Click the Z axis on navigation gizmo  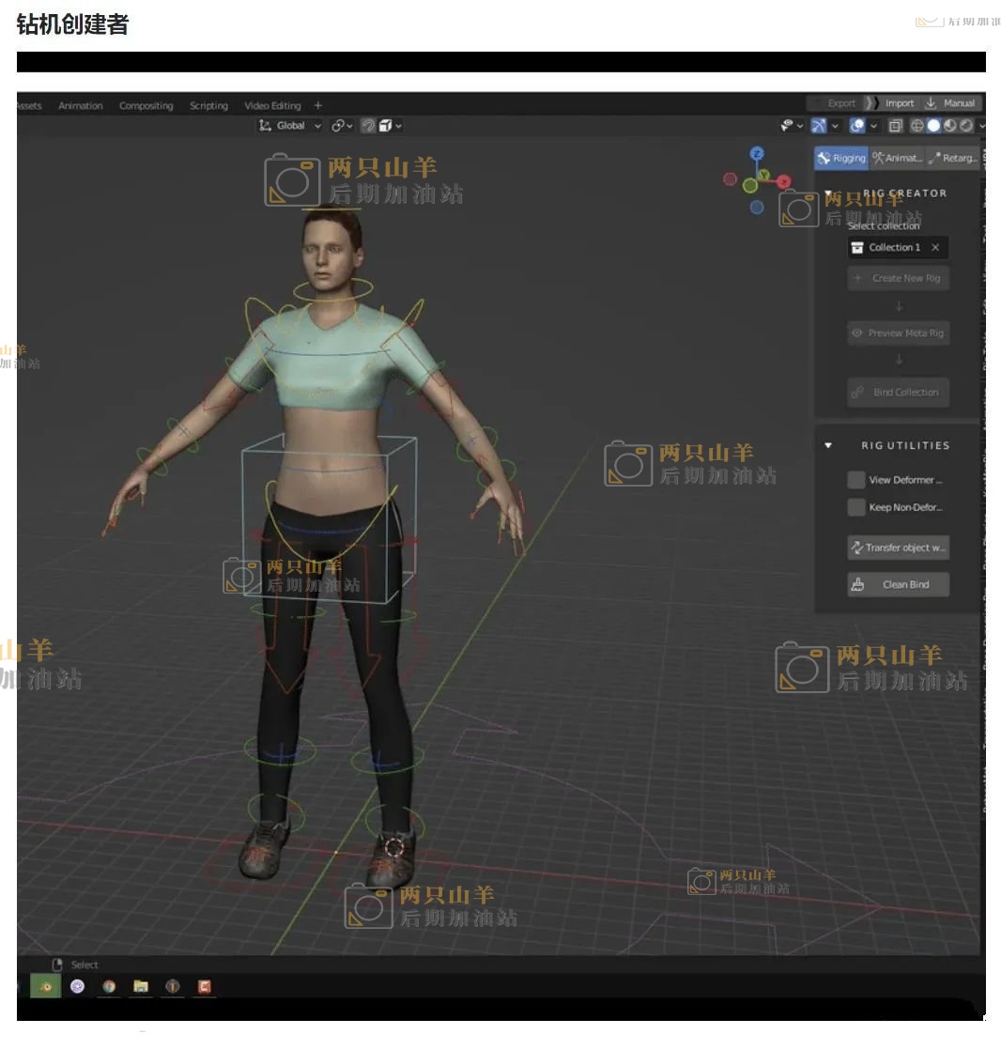click(x=757, y=154)
